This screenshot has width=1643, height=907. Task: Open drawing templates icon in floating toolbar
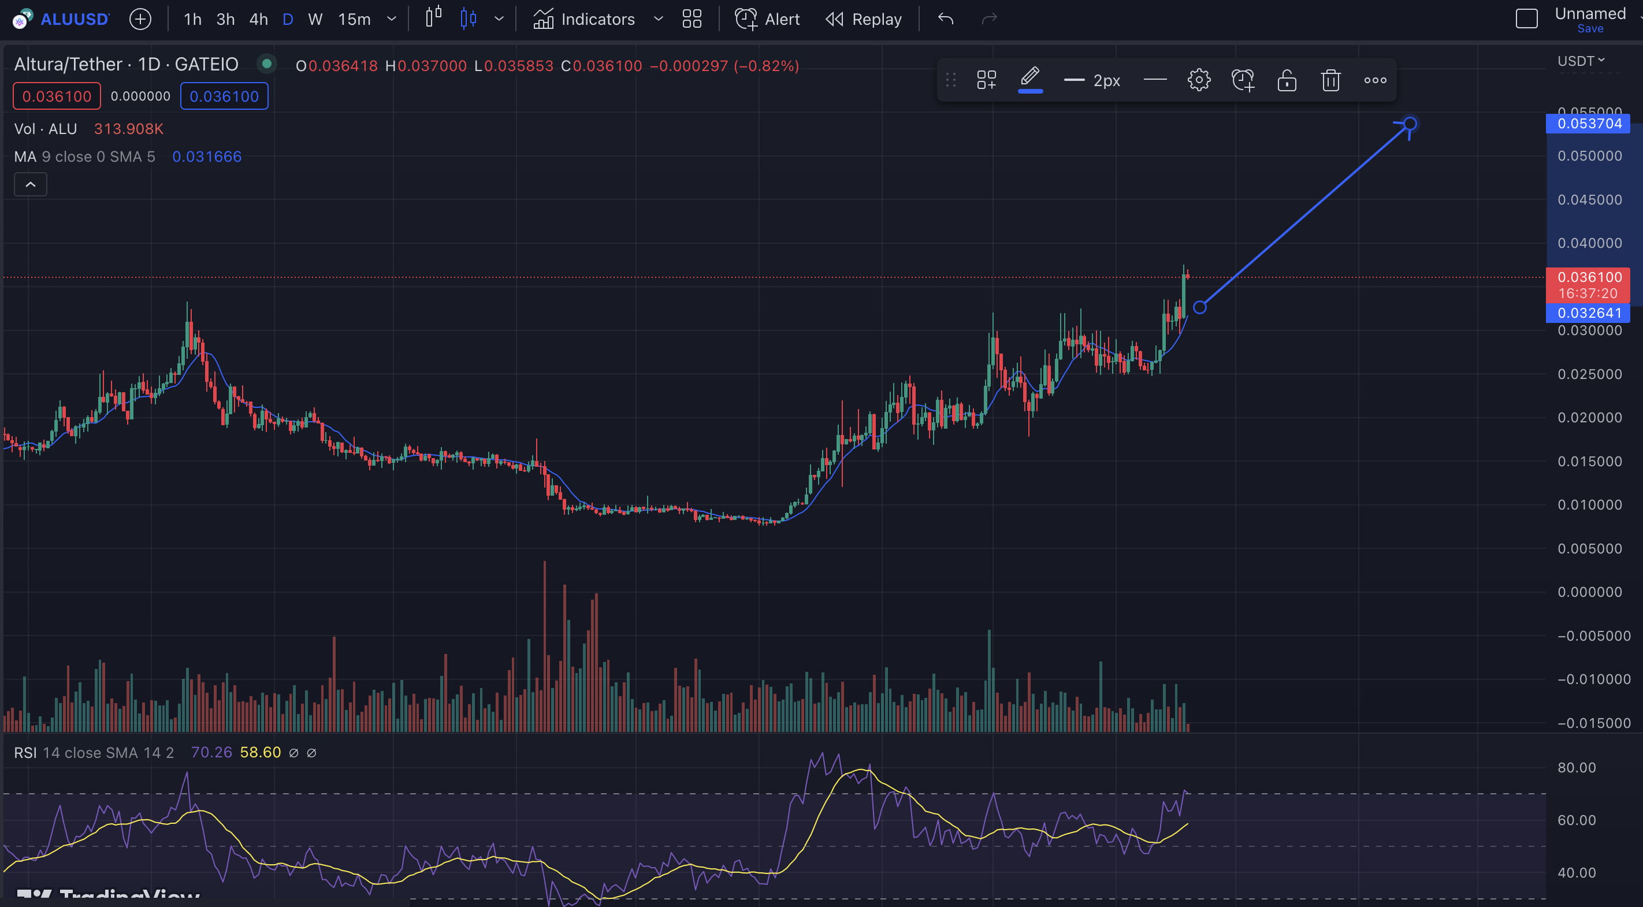tap(986, 80)
